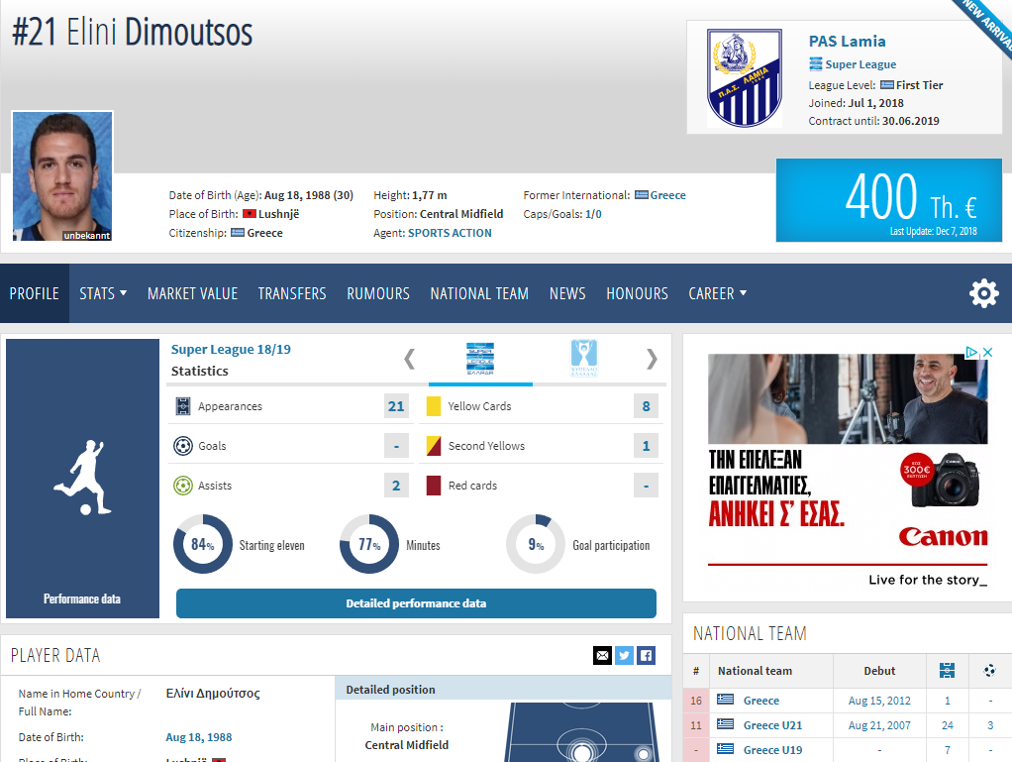Screen dimensions: 1012x762
Task: Open the Super League link in club box
Action: 860,64
